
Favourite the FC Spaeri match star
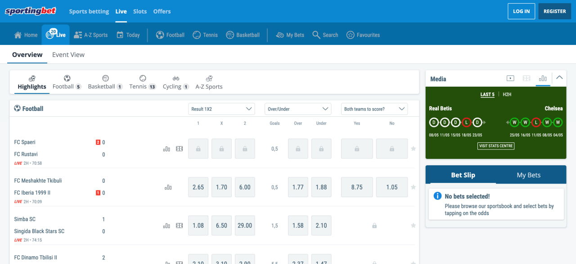pyautogui.click(x=413, y=149)
